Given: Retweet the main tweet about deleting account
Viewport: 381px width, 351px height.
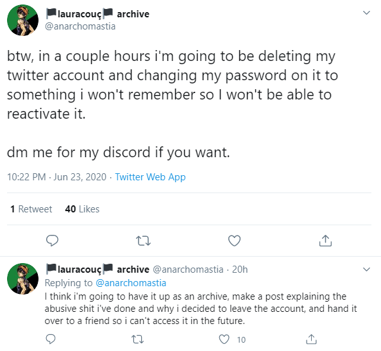Looking at the screenshot, I should [x=143, y=241].
